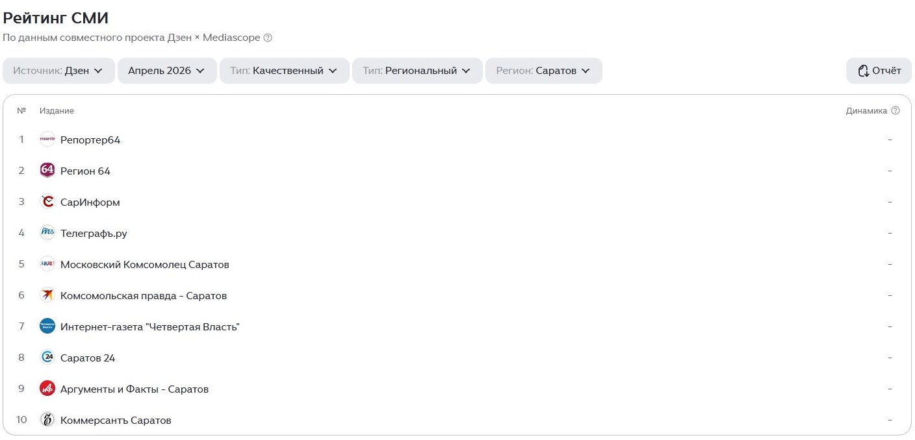Screen dimensions: 915x440
Task: Click the Саратов 24 logo icon
Action: click(47, 358)
